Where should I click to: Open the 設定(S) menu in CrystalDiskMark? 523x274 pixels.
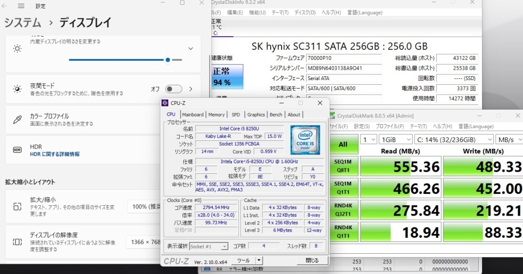tap(362, 127)
